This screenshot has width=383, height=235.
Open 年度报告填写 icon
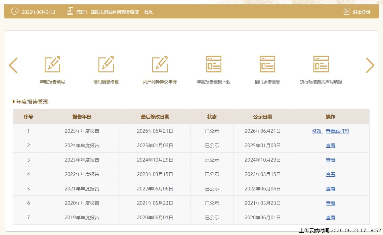click(52, 64)
